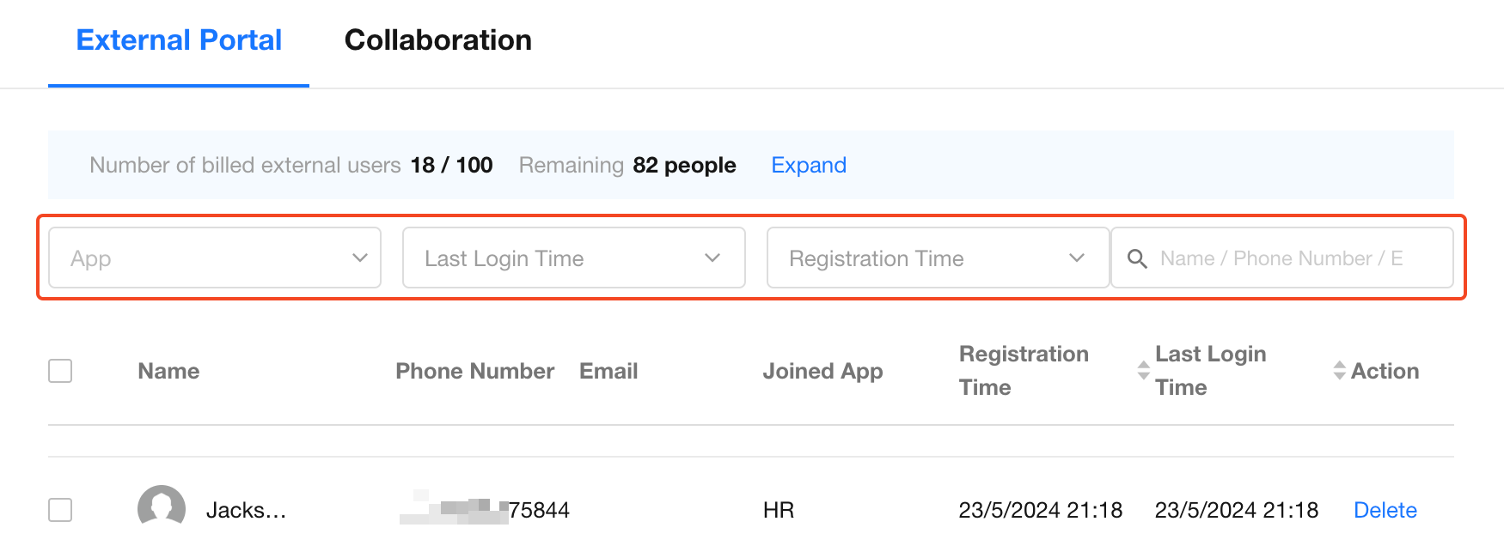
Task: Toggle the select-all checkbox in table header
Action: [x=60, y=371]
